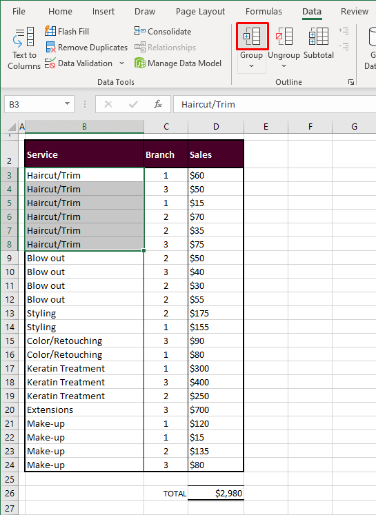The width and height of the screenshot is (376, 515).
Task: Click the Branch header cell
Action: click(166, 154)
